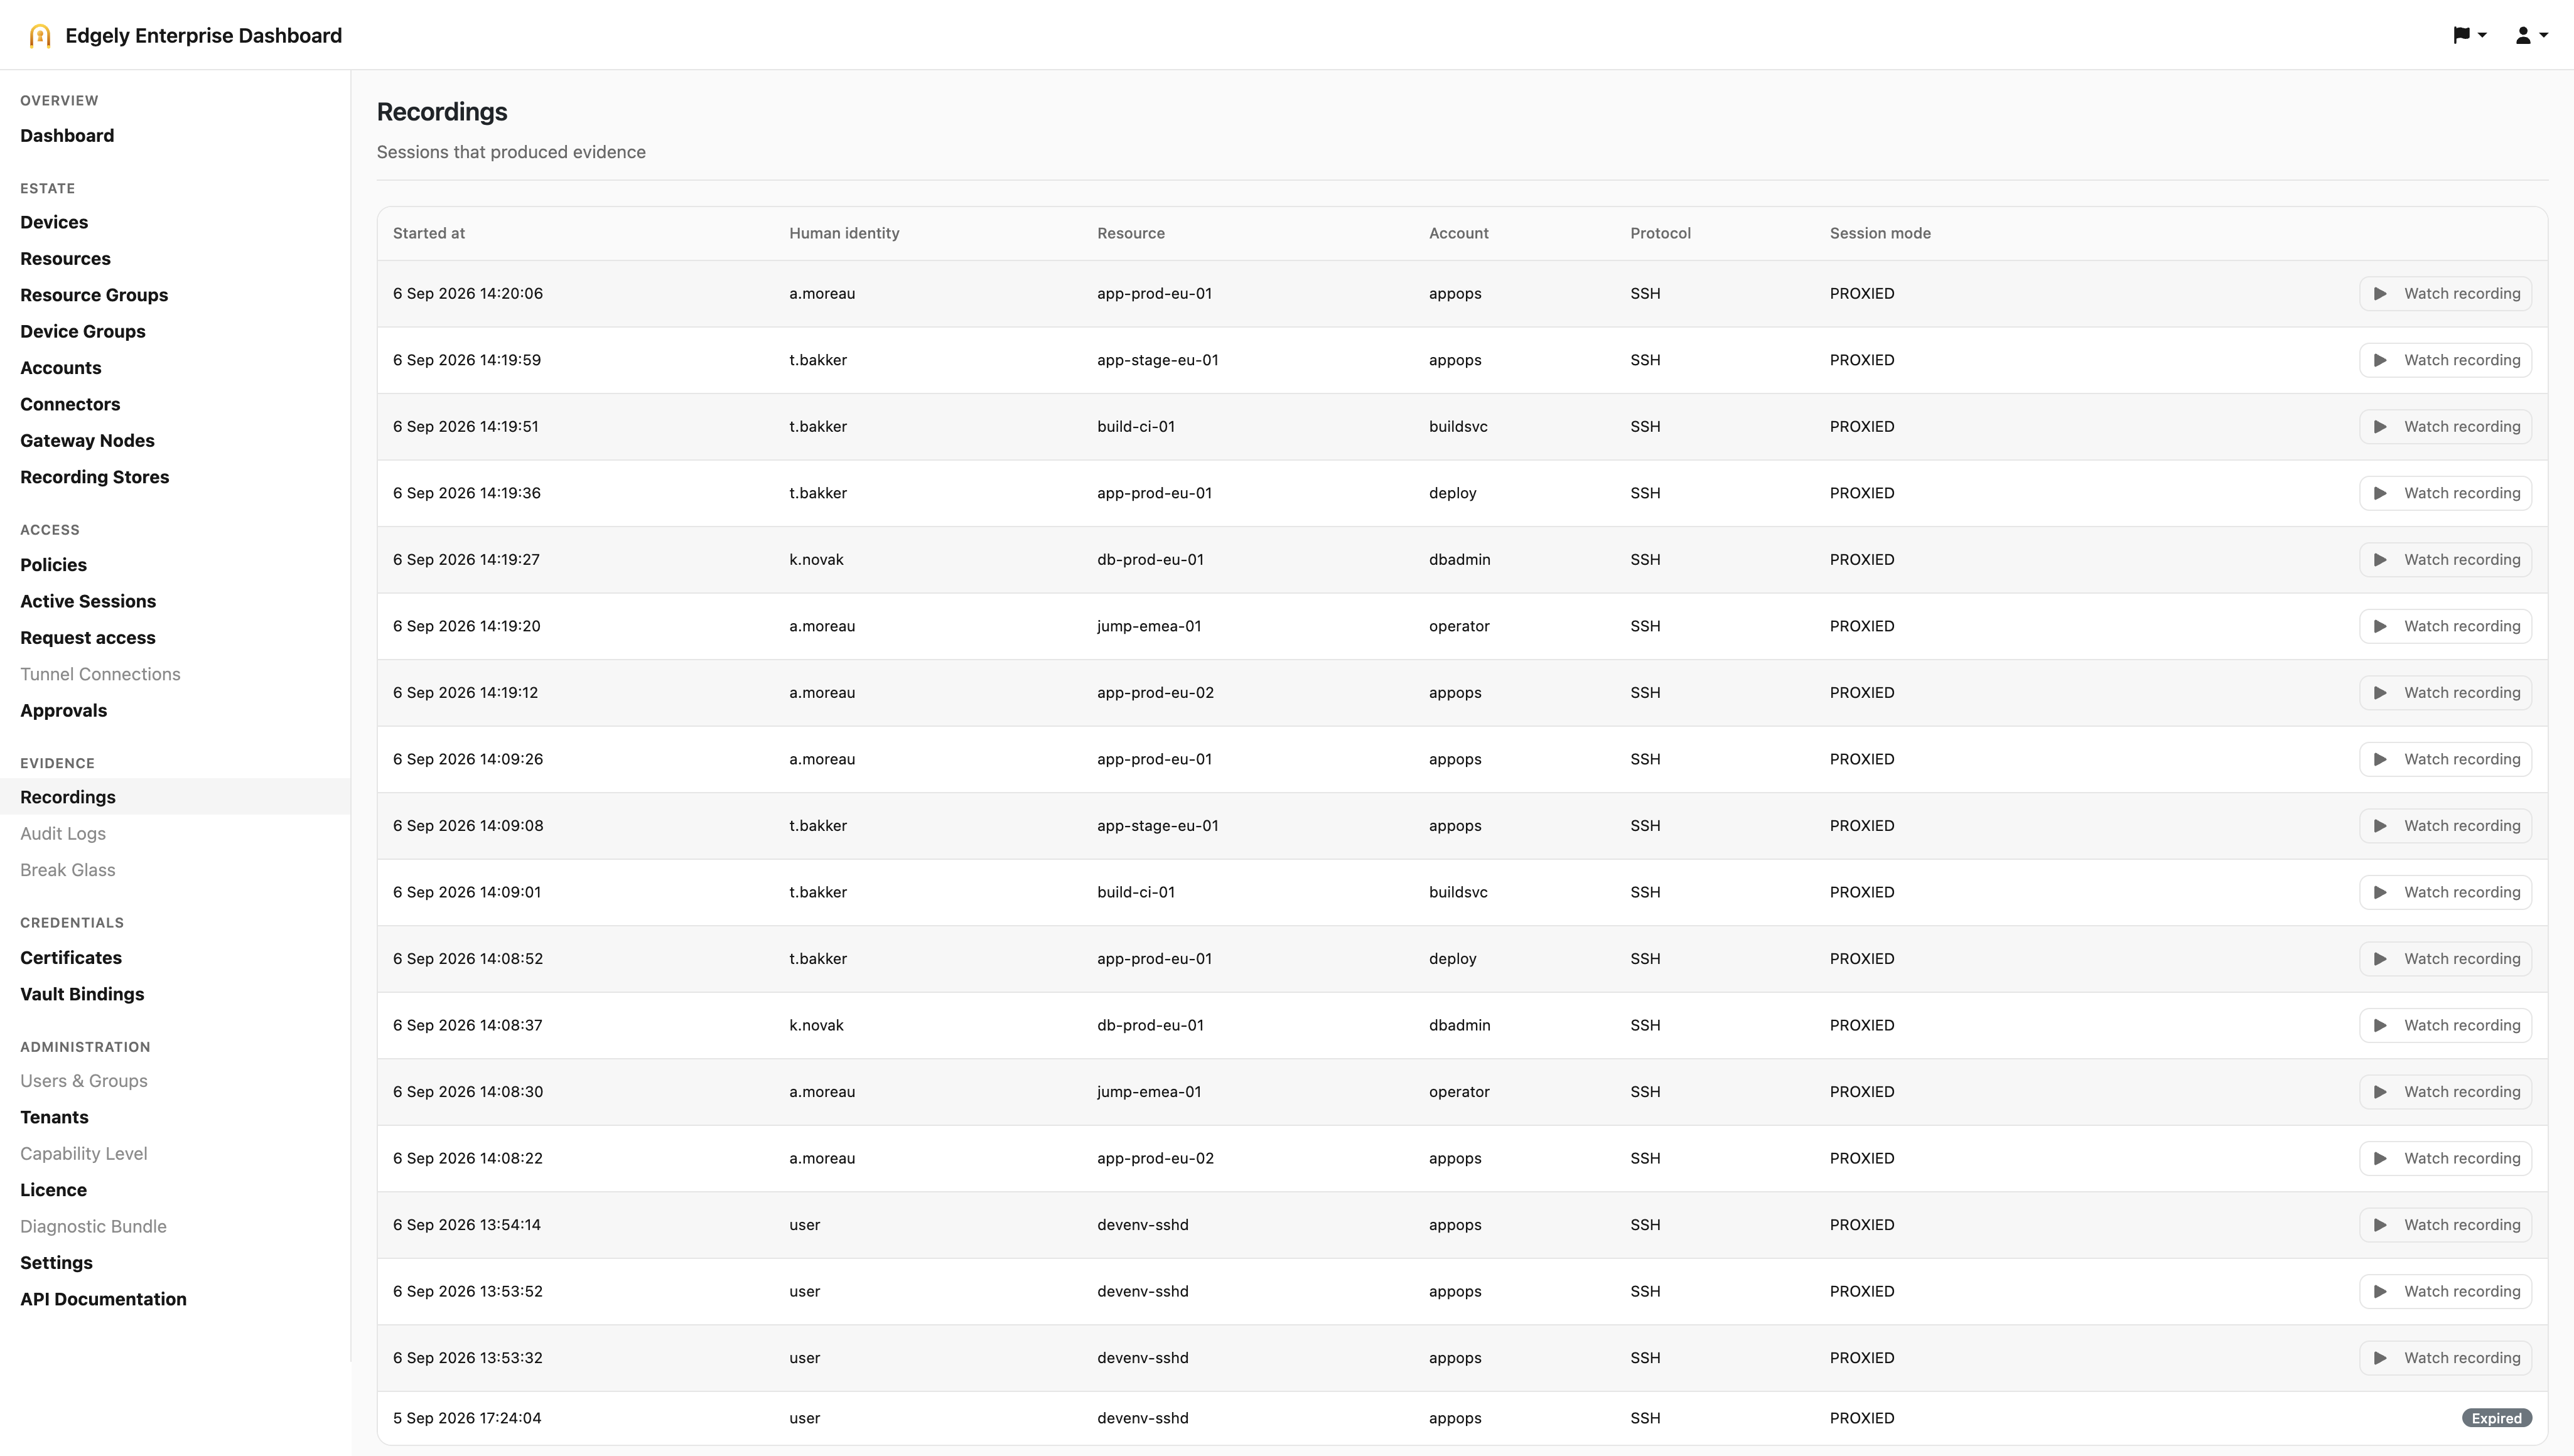Watch recording for 14:09:01 buildsvc session

pos(2445,892)
